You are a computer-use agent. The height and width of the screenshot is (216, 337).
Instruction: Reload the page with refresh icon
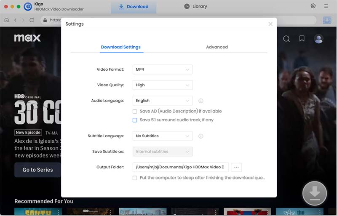pyautogui.click(x=32, y=20)
